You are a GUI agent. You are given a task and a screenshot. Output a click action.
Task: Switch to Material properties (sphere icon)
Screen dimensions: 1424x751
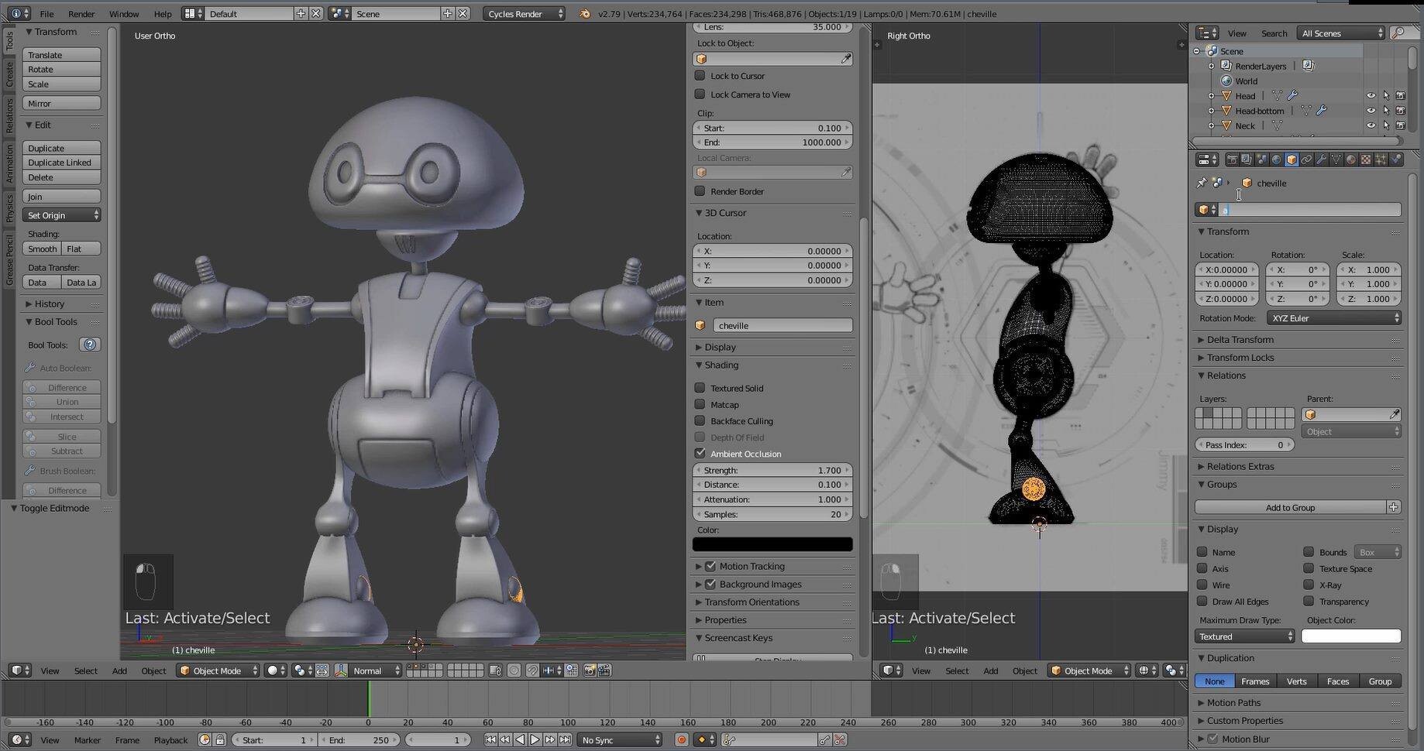point(1350,159)
